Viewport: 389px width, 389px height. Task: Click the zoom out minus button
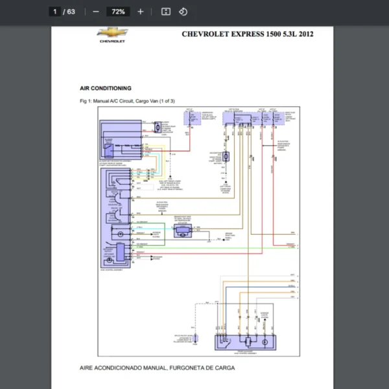click(96, 12)
